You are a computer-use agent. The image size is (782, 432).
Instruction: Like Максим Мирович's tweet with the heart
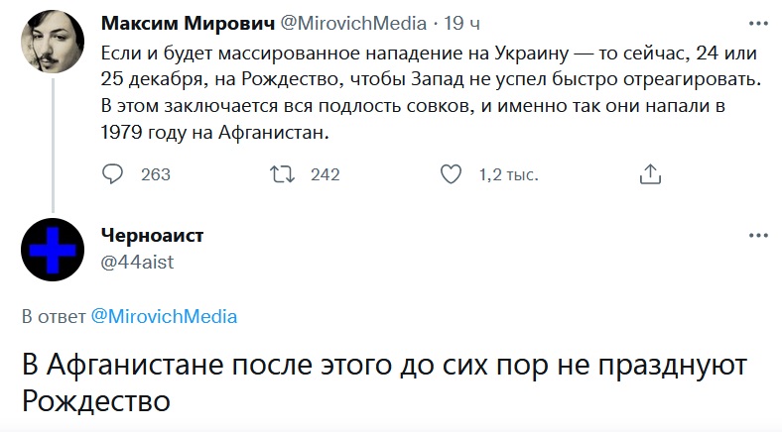[x=452, y=174]
